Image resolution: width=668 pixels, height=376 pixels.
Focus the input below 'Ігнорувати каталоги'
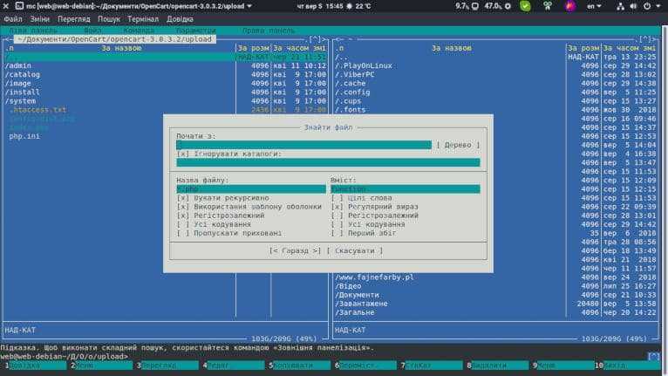328,162
